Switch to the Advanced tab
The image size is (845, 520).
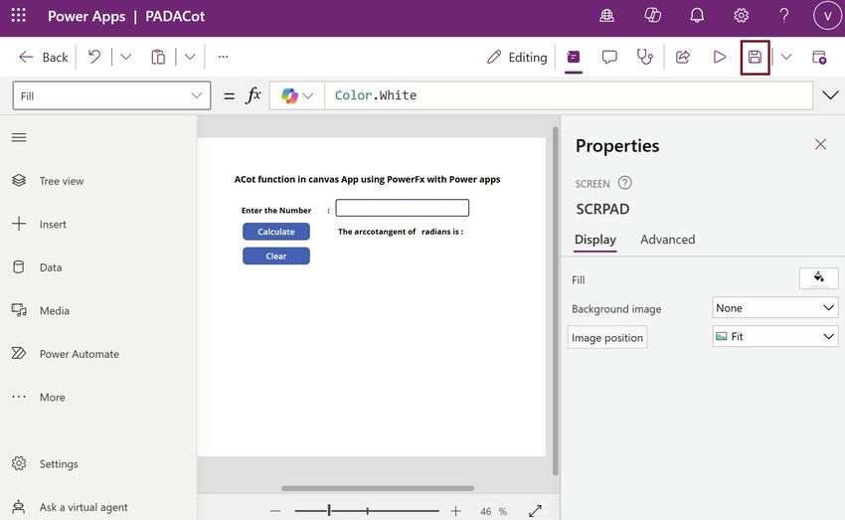point(668,240)
